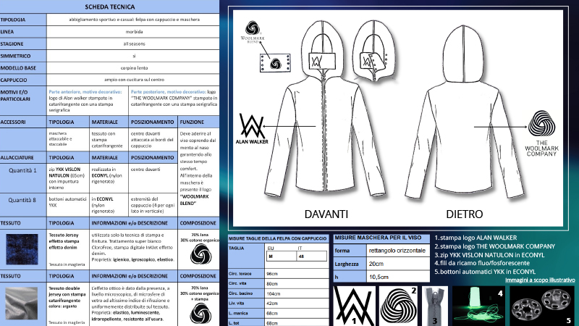579x326 pixels.
Task: Select the mask detail rectangle with snap buttons
Action: click(x=275, y=63)
